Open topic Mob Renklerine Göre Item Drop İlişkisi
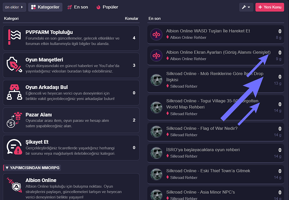This screenshot has width=289, height=200. pyautogui.click(x=215, y=76)
